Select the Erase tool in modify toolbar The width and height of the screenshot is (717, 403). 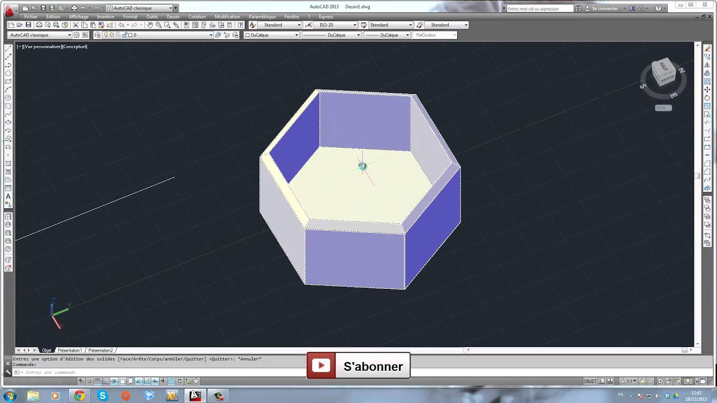tap(707, 49)
